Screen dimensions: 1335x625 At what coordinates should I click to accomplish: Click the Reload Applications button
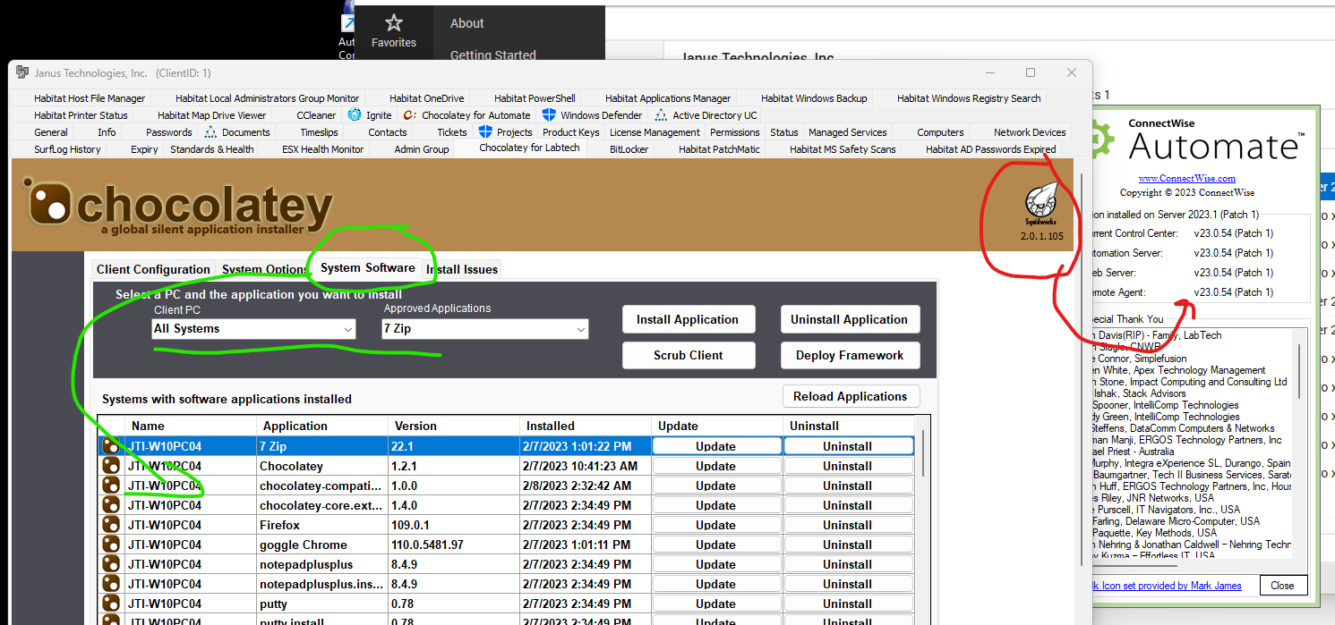coord(851,396)
